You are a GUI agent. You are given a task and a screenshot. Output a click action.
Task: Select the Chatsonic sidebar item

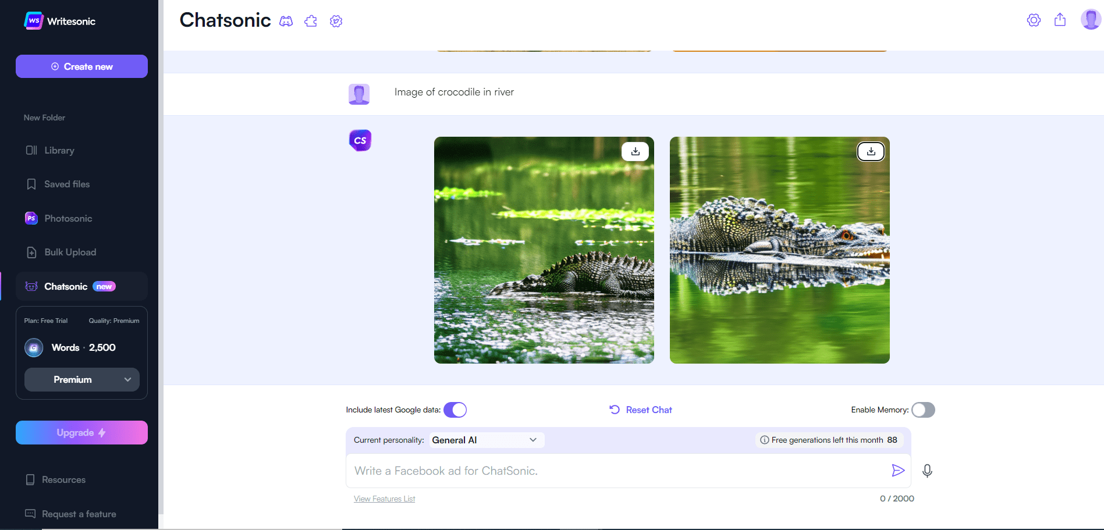pyautogui.click(x=81, y=286)
